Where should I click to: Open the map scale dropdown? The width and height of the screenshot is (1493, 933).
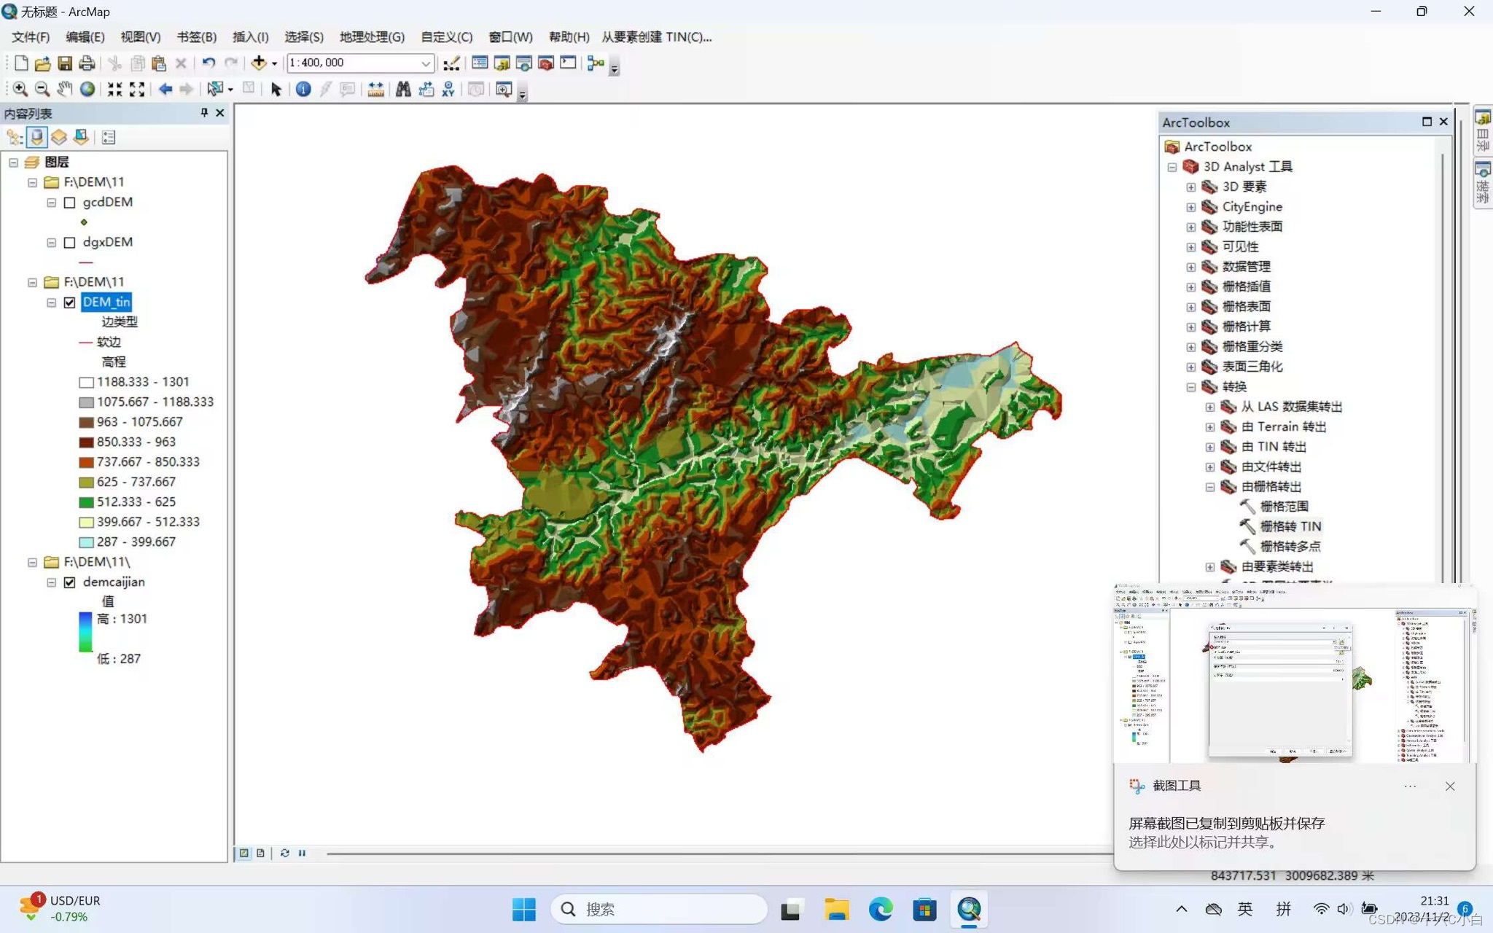[426, 63]
